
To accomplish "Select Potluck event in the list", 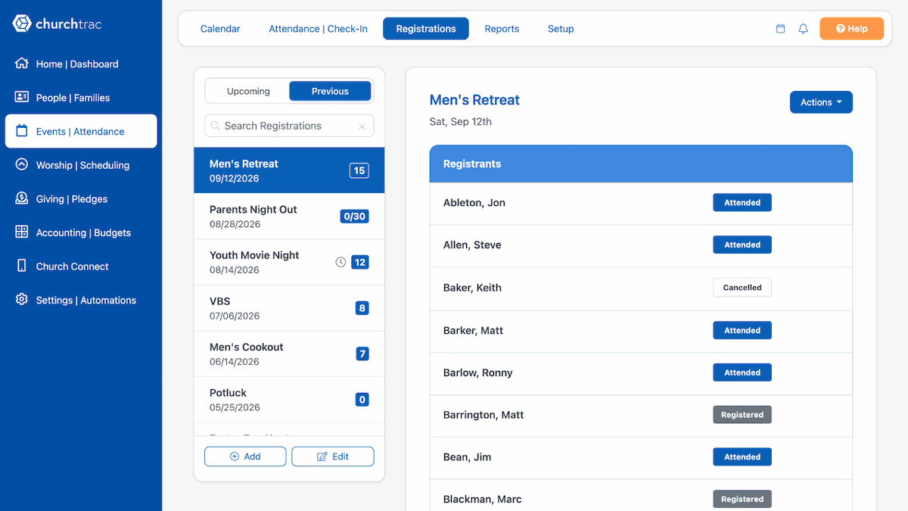I will (289, 400).
